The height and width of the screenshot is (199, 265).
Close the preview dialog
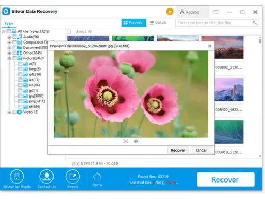(210, 46)
